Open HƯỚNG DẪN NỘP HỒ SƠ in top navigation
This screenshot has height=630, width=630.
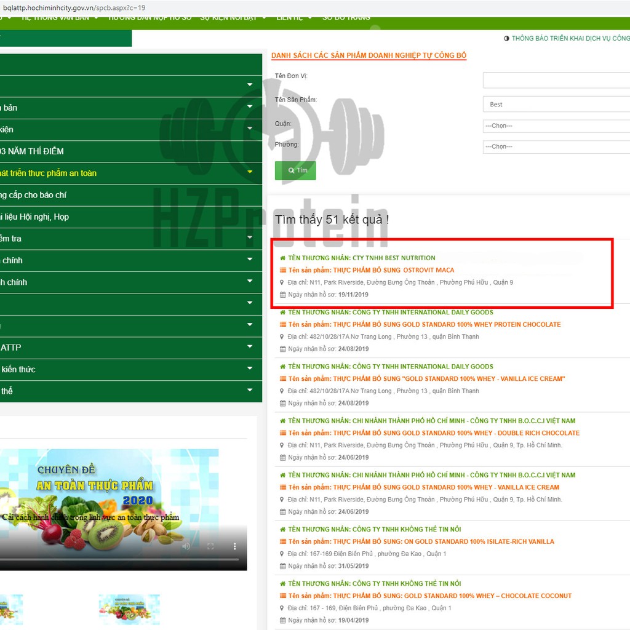150,18
